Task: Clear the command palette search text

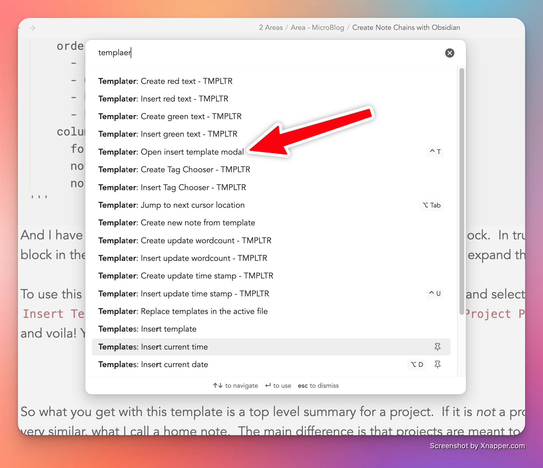Action: click(x=450, y=53)
